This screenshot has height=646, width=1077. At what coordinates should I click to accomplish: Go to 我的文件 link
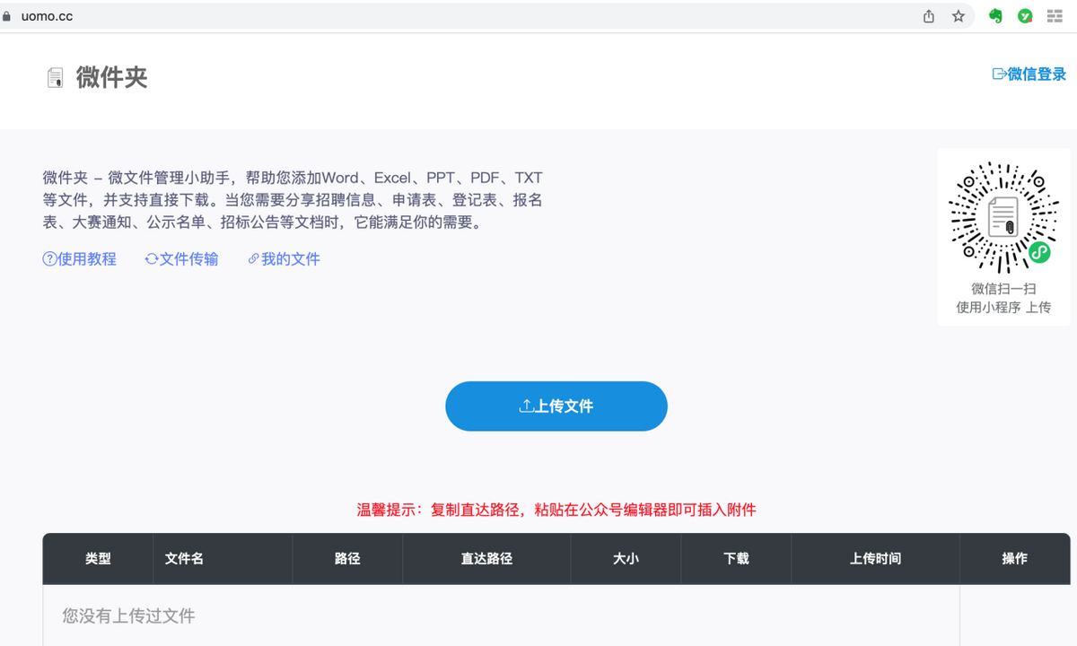click(x=284, y=259)
